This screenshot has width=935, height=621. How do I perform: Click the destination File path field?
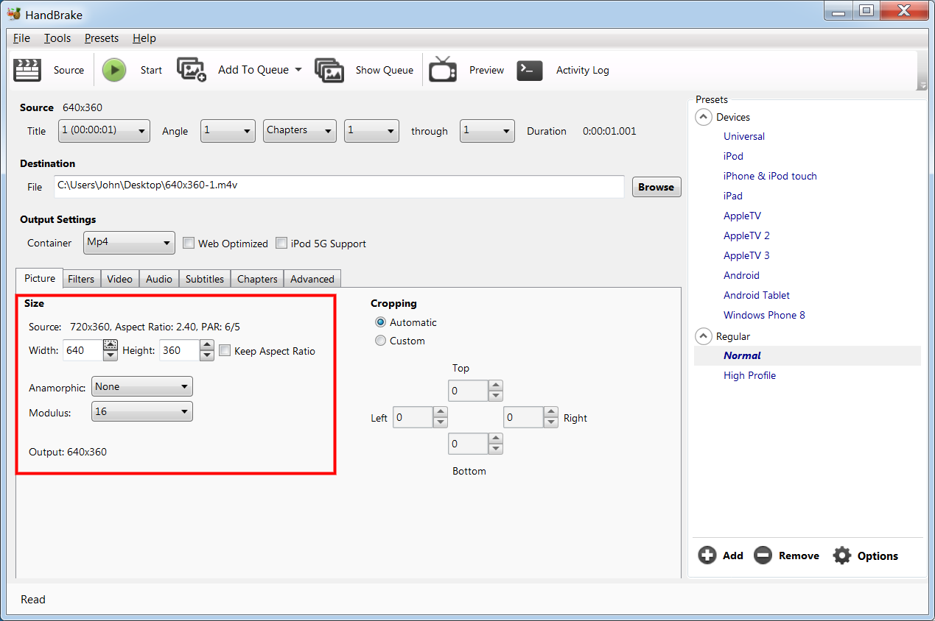click(x=339, y=187)
